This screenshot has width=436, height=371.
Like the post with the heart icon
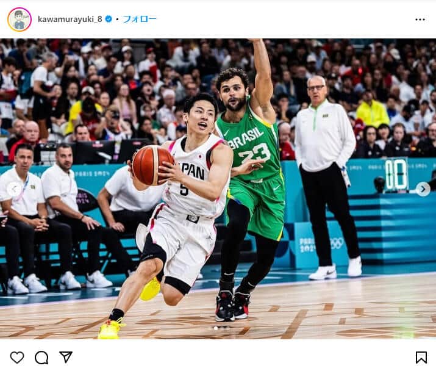click(x=17, y=357)
